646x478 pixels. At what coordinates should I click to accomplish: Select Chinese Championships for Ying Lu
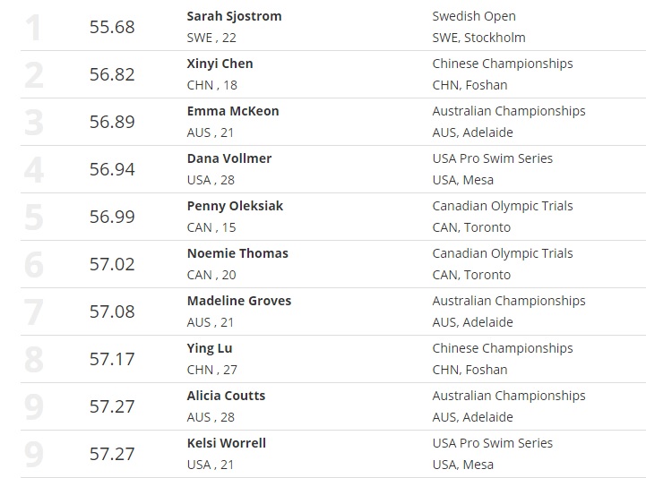pyautogui.click(x=503, y=348)
